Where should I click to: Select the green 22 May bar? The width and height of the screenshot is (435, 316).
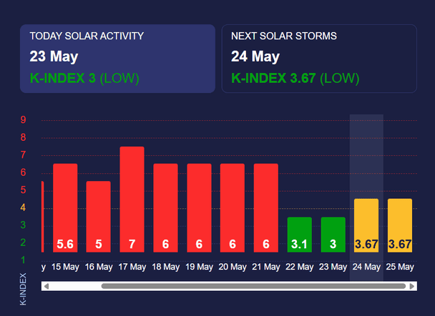point(300,234)
